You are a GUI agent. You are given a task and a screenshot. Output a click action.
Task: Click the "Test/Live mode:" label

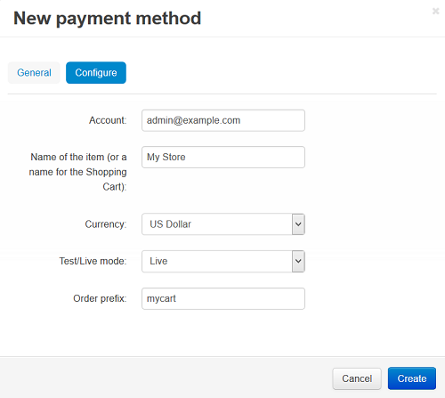point(93,261)
